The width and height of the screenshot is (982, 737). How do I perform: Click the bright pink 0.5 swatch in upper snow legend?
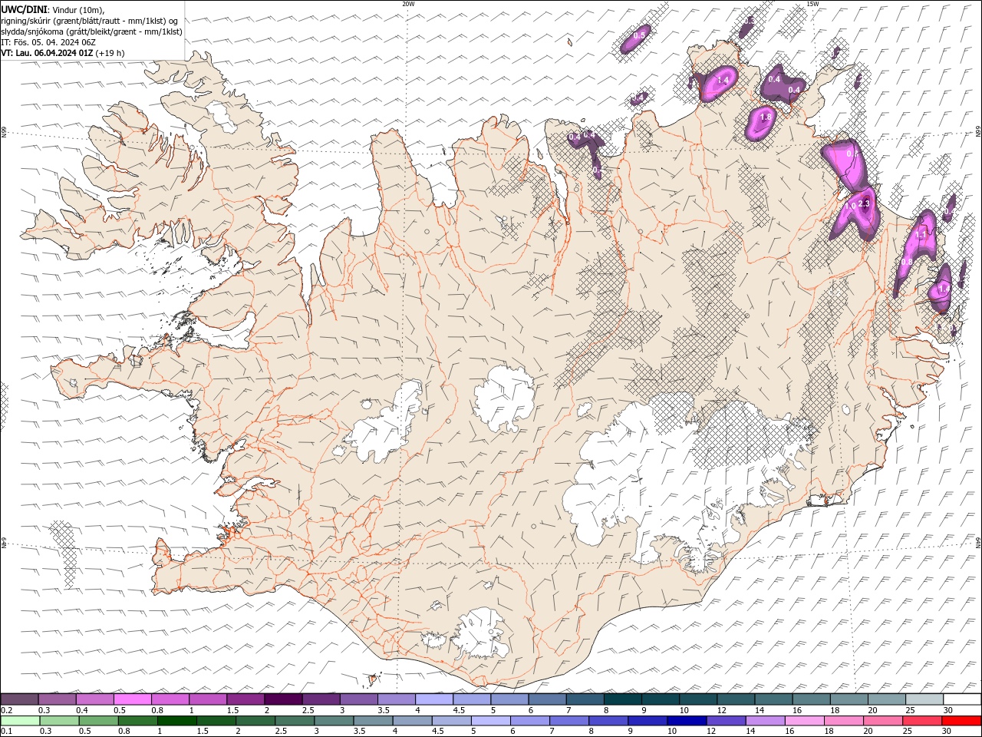133,699
